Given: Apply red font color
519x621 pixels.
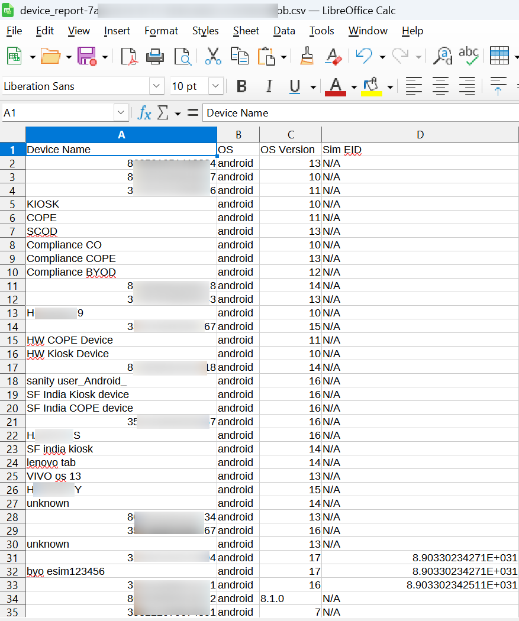Looking at the screenshot, I should (x=336, y=86).
